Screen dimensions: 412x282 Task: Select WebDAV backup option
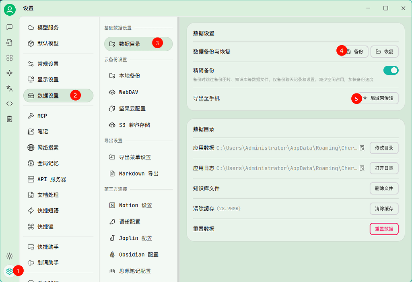(138, 92)
